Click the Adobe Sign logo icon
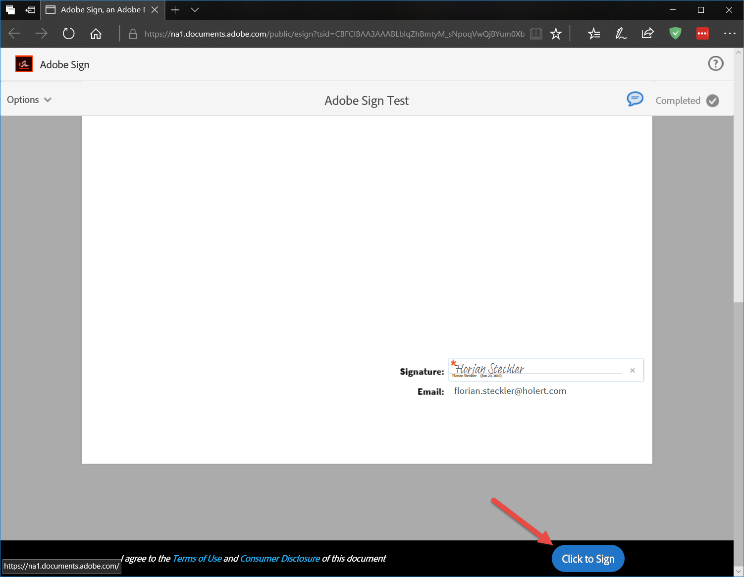 pos(24,64)
